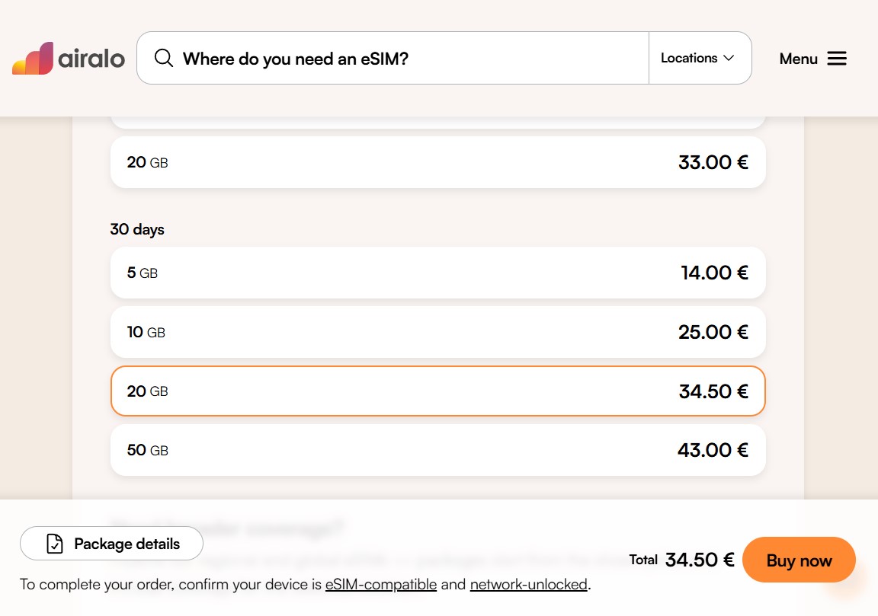This screenshot has height=616, width=878.
Task: Expand the Locations dropdown
Action: coord(697,58)
